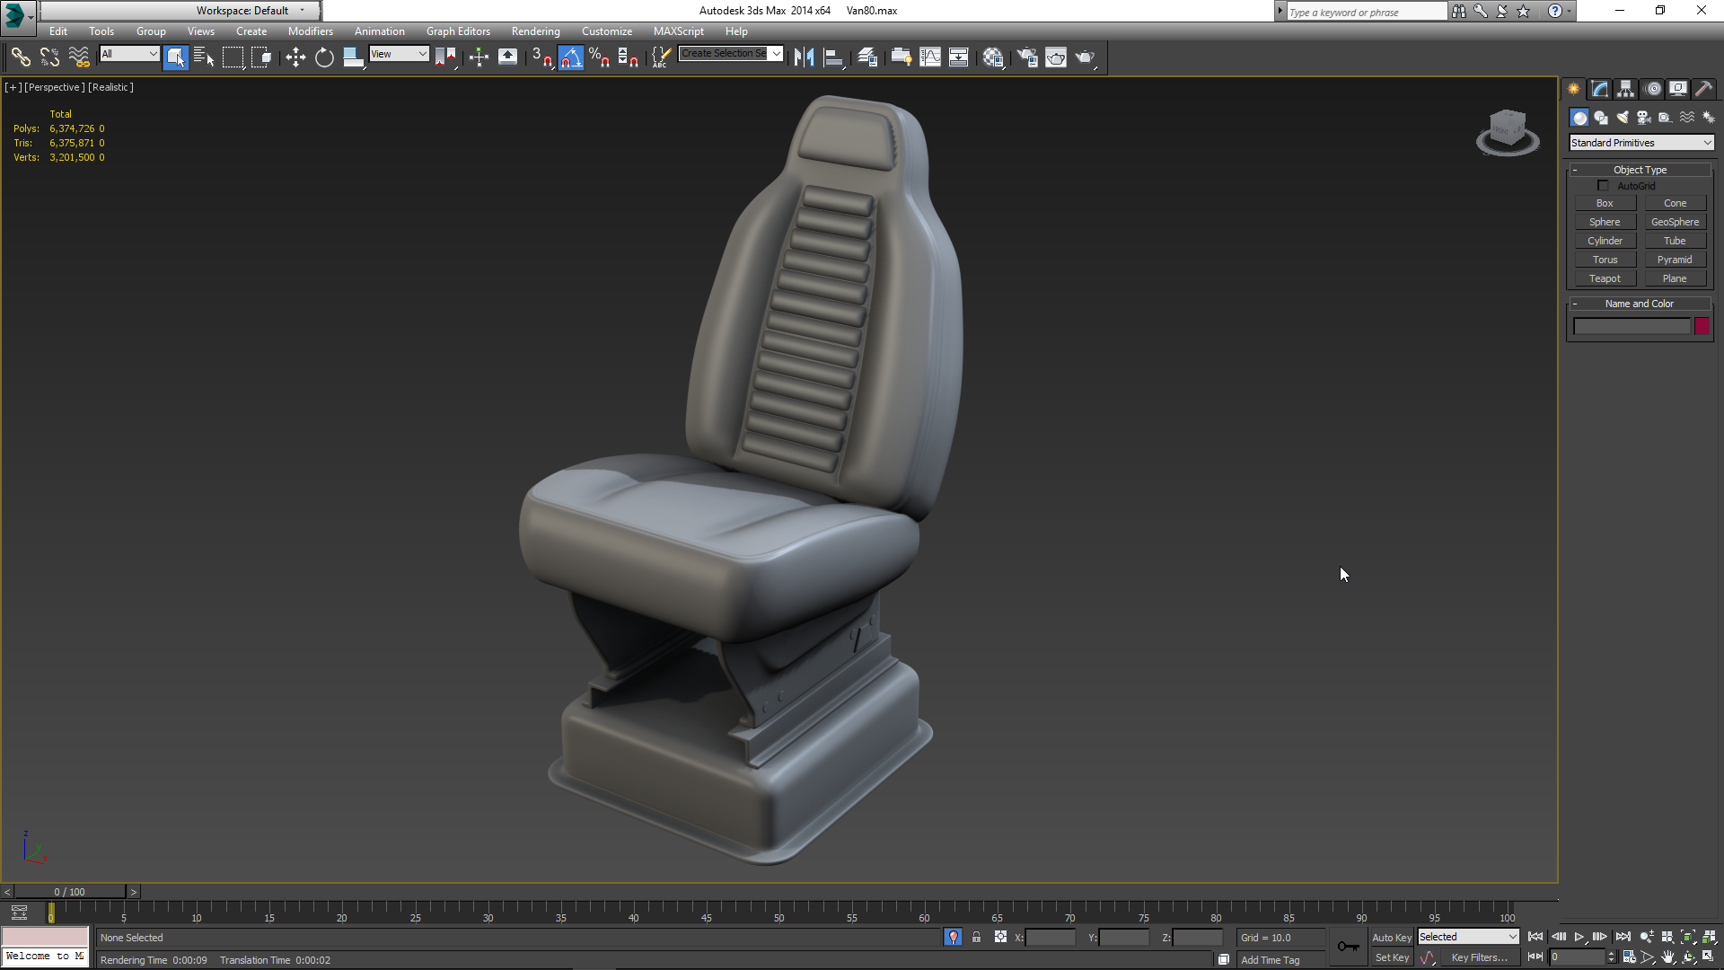
Task: Click the object name input field
Action: (x=1632, y=327)
